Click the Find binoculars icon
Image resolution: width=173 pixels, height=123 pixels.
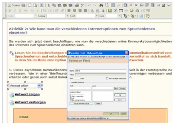[101, 5]
